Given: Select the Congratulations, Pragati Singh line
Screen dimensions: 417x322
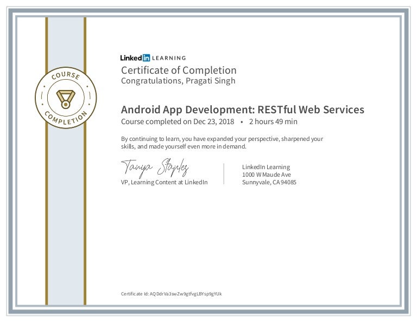Looking at the screenshot, I should pos(178,81).
